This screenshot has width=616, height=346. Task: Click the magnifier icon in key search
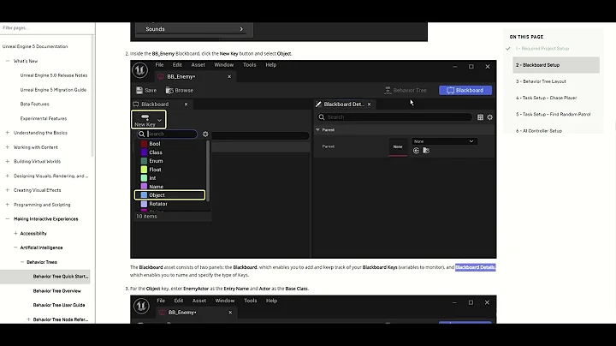click(x=141, y=134)
